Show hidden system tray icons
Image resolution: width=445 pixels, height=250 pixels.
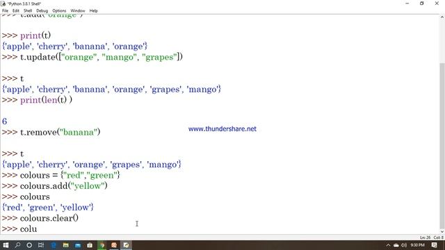click(x=388, y=245)
